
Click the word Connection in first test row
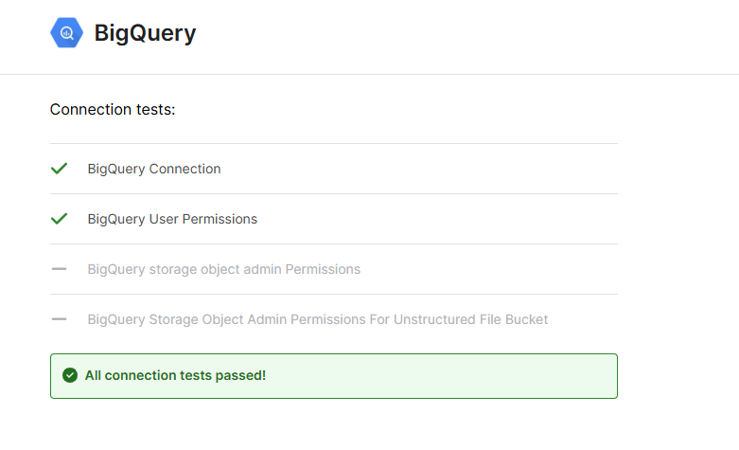coord(185,169)
